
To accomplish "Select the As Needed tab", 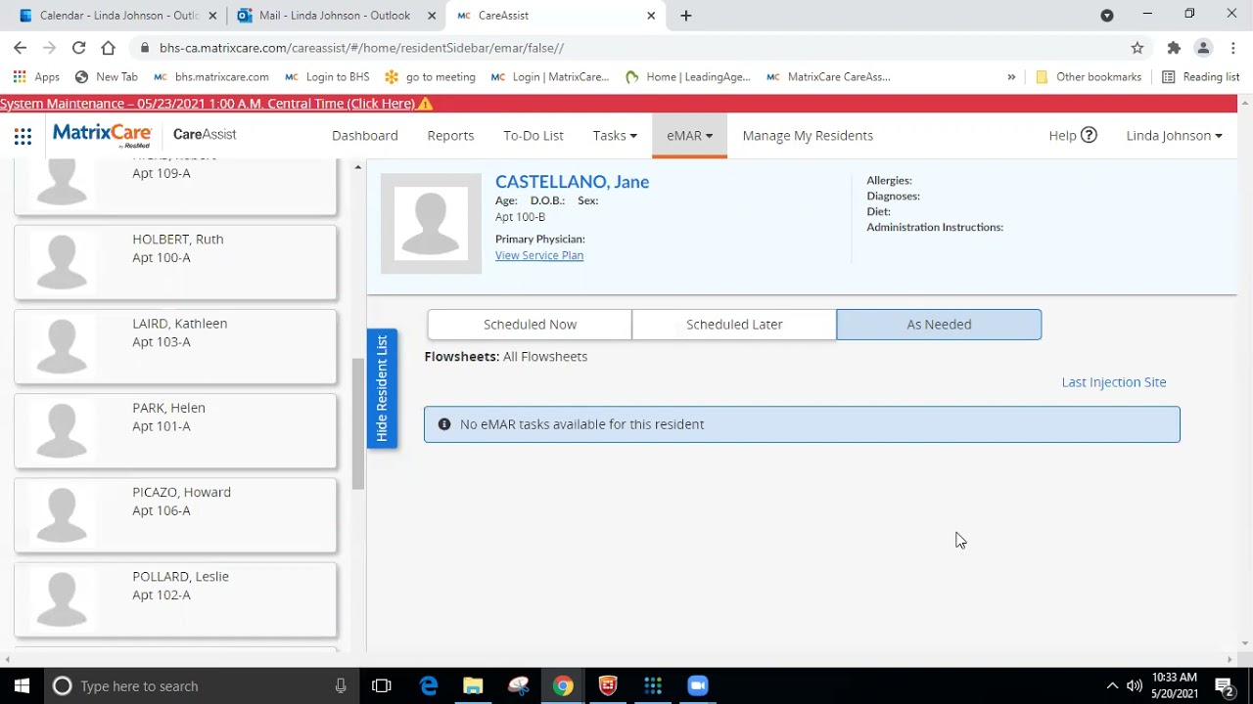I will 939,325.
